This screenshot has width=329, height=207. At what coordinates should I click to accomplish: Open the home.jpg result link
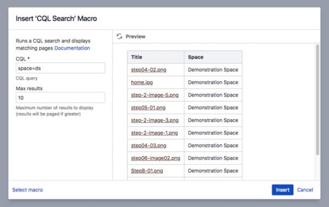point(142,82)
